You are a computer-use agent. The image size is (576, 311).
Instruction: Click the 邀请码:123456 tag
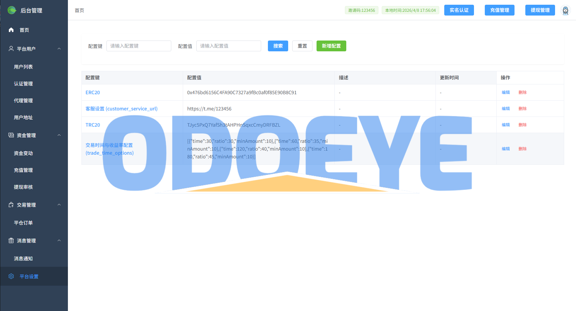(361, 10)
